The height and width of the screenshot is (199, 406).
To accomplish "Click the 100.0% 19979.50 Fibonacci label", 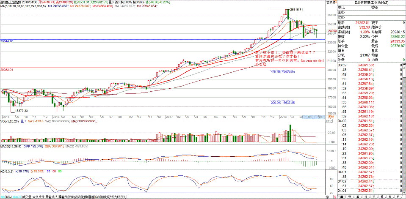I will 283,72.
